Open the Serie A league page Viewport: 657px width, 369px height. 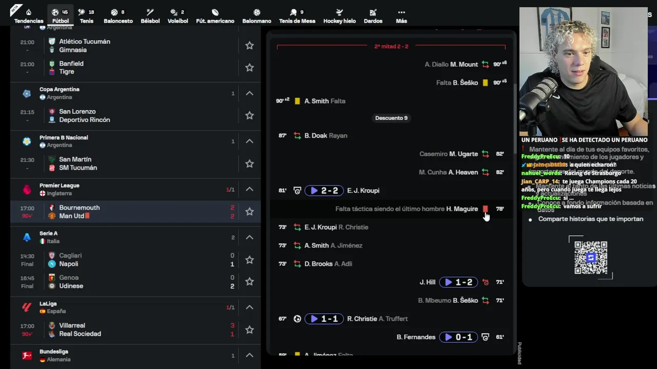click(49, 233)
